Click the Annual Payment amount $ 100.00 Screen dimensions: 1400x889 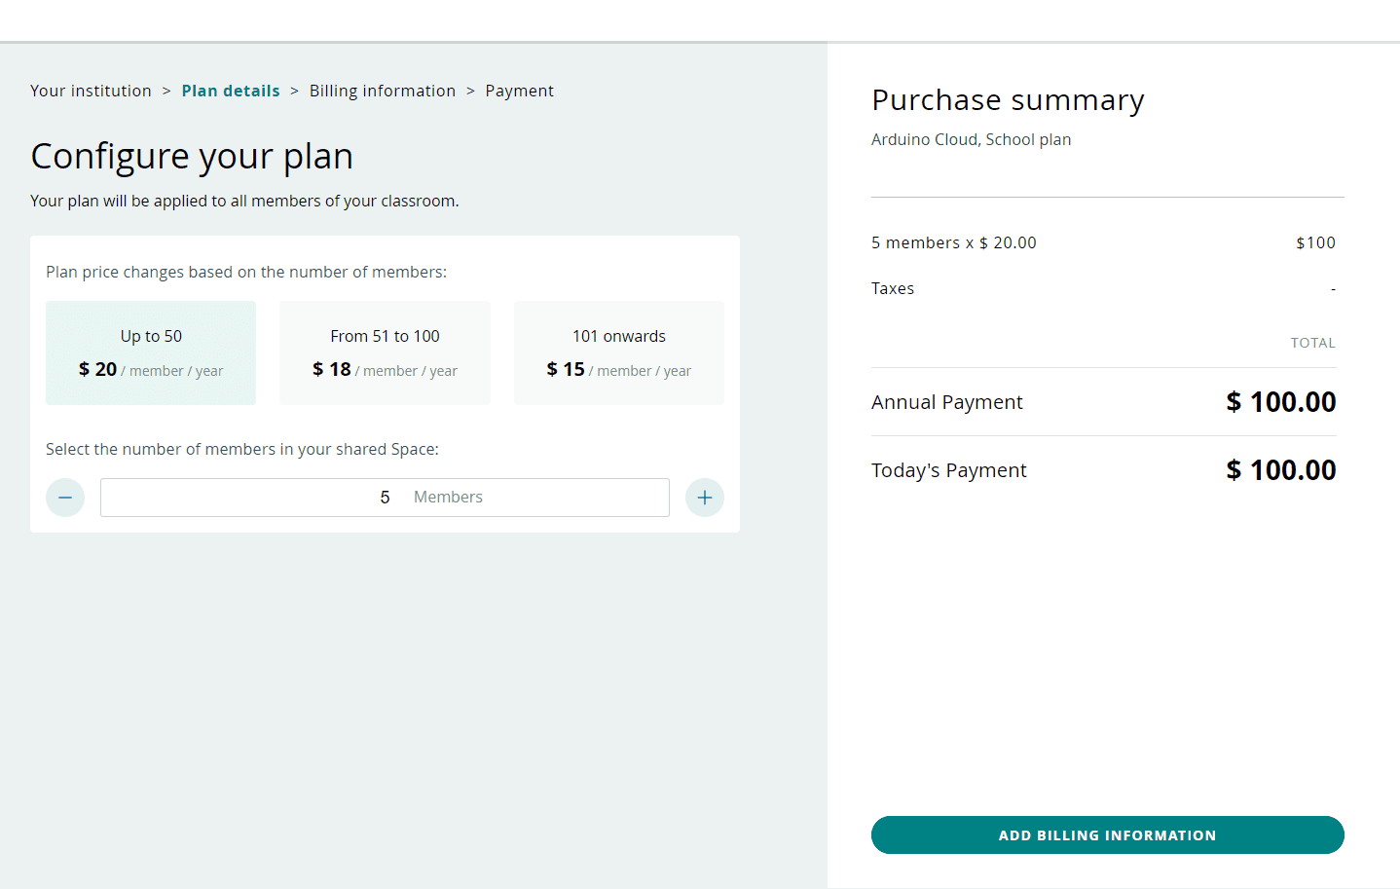1280,402
